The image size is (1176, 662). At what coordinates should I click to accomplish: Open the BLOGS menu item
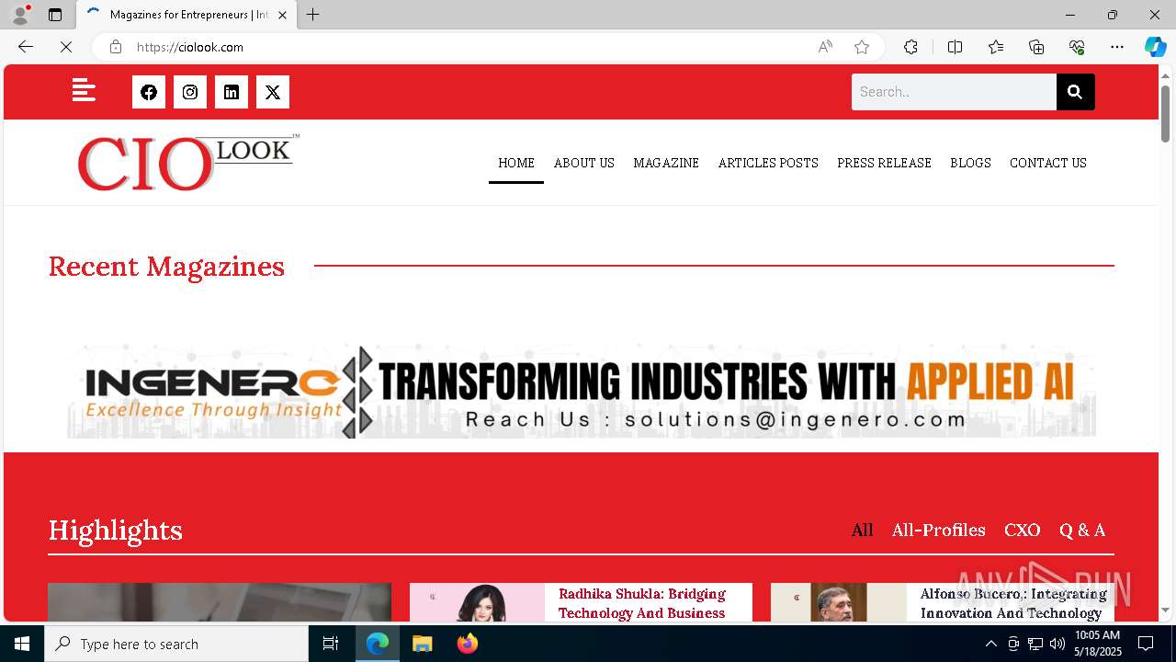click(x=970, y=163)
